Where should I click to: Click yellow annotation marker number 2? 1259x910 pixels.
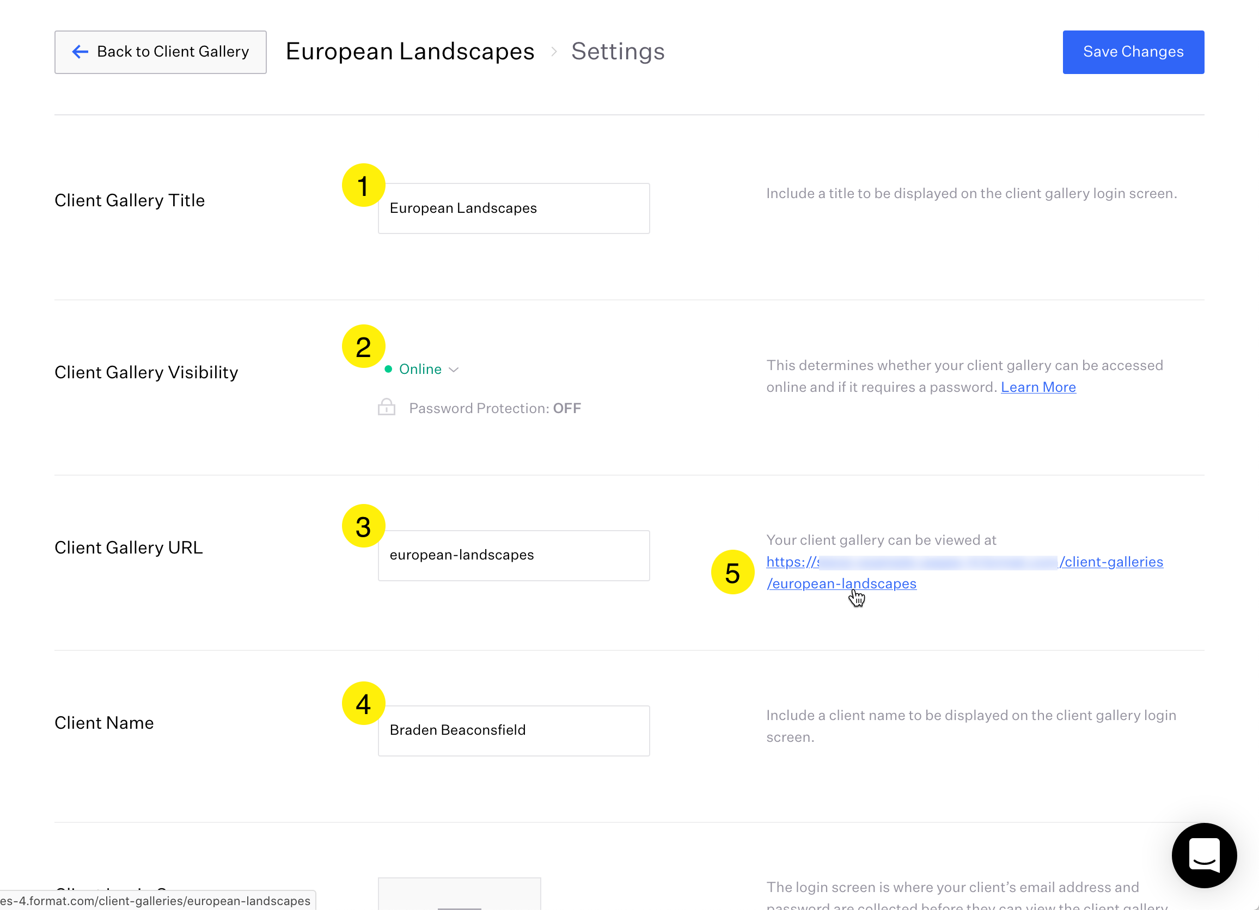pyautogui.click(x=363, y=347)
